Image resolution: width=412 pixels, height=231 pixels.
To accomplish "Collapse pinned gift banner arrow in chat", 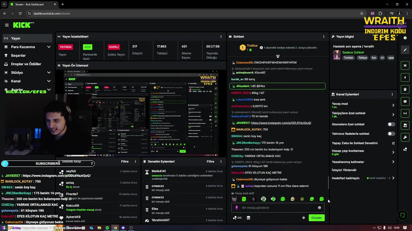I will point(278,56).
